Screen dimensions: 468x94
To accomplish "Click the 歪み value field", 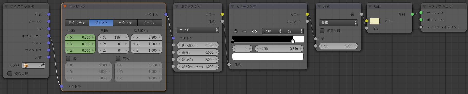I will coord(198,52).
